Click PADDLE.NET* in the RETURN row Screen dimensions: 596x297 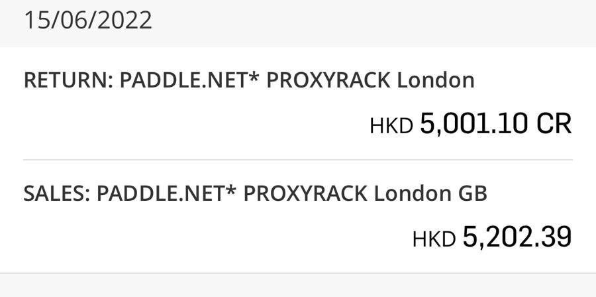[x=189, y=81]
